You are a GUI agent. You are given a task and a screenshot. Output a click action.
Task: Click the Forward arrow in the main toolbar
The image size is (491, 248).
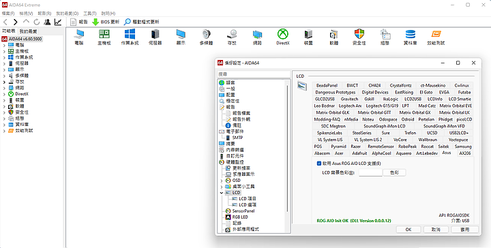click(x=15, y=22)
